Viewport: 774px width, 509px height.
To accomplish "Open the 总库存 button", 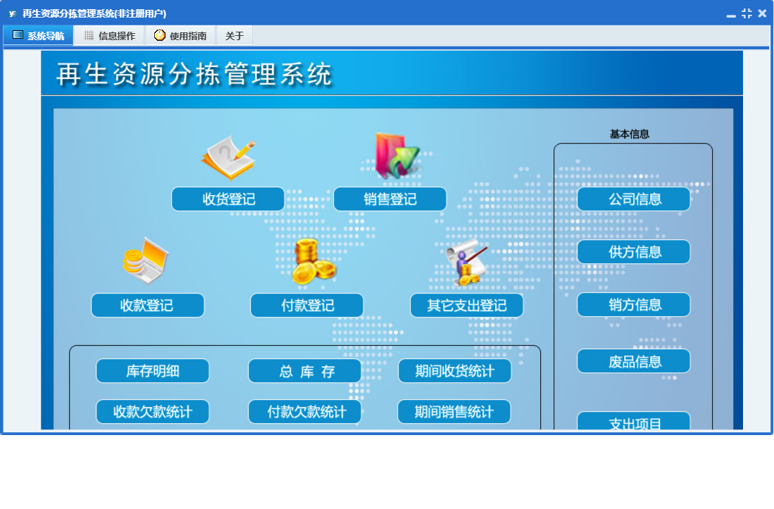I will coord(304,370).
